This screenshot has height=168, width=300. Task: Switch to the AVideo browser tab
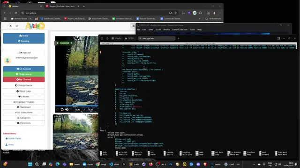pyautogui.click(x=25, y=6)
